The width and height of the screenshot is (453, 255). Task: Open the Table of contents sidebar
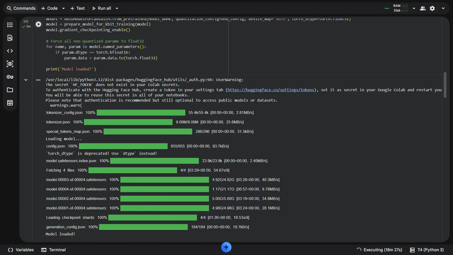coord(10,25)
